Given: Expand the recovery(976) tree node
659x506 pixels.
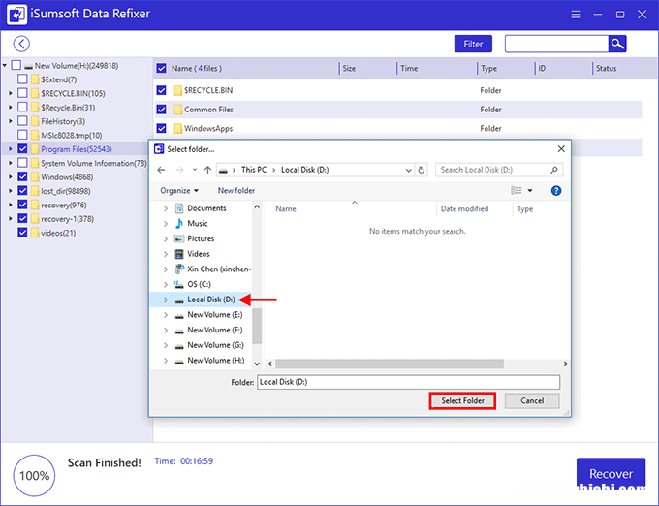Looking at the screenshot, I should pyautogui.click(x=11, y=205).
